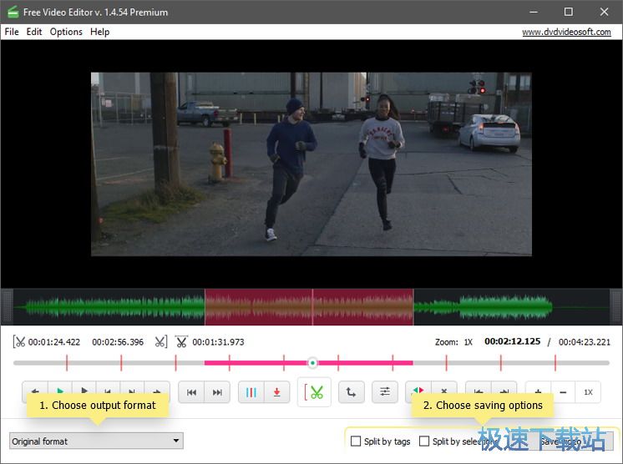Jump to next tag with fast-forward button

point(217,392)
